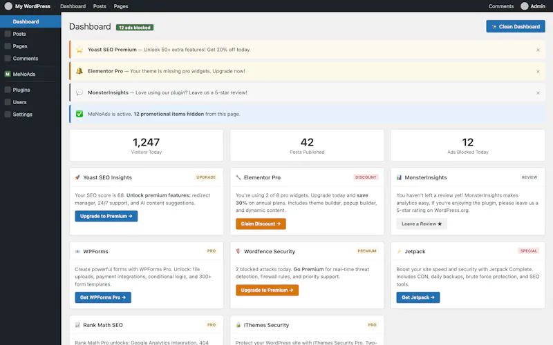This screenshot has width=553, height=345.
Task: Dismiss the Elementor Pro notice
Action: (538, 72)
